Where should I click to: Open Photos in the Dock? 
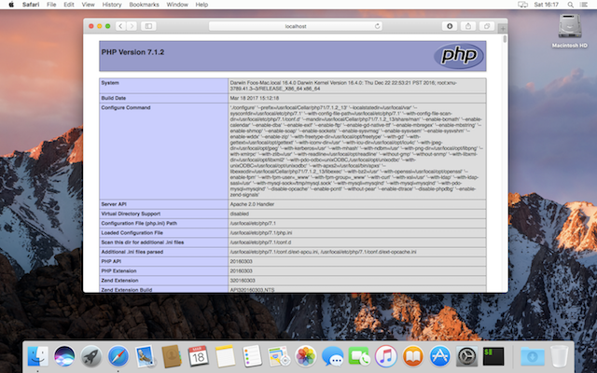pos(306,356)
